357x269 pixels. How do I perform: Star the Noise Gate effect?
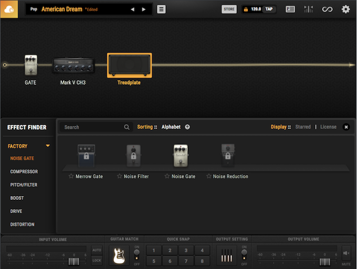coord(167,176)
